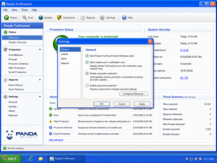The height and width of the screenshot is (163, 217).
Task: Click the blue Help question mark icon
Action: click(x=124, y=18)
